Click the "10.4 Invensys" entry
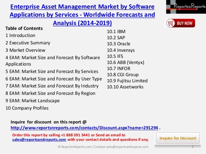 click(x=121, y=50)
